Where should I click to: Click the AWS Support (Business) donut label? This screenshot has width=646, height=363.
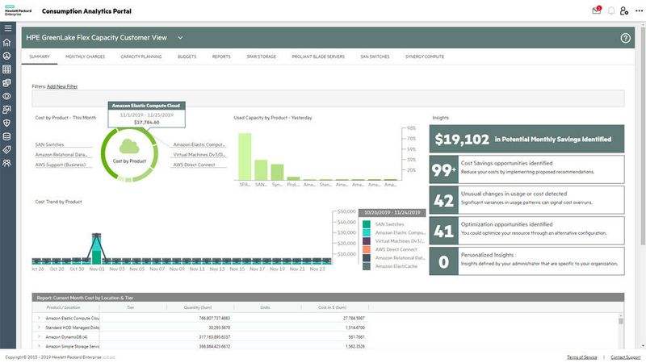(x=61, y=165)
